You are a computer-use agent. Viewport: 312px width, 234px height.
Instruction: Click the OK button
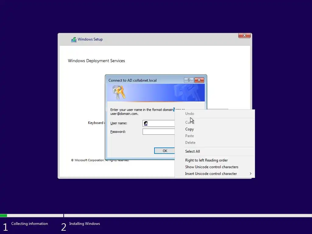[x=165, y=151]
